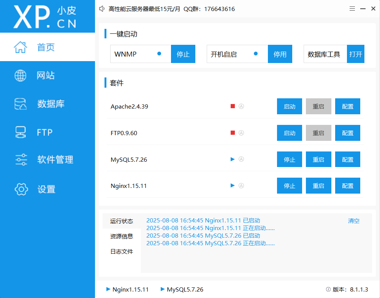Open the hamburger menu near window controls
This screenshot has width=380, height=298.
(352, 8)
